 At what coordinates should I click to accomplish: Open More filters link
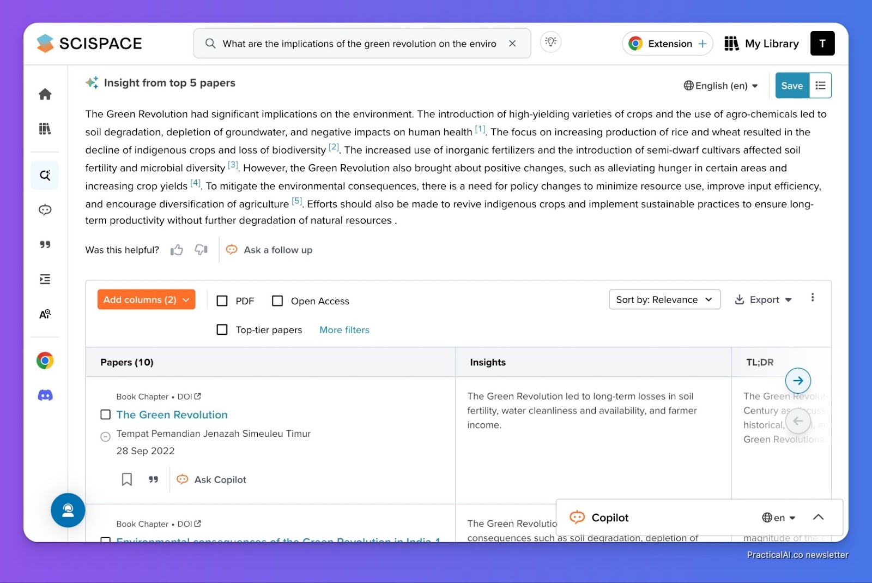[x=344, y=330]
